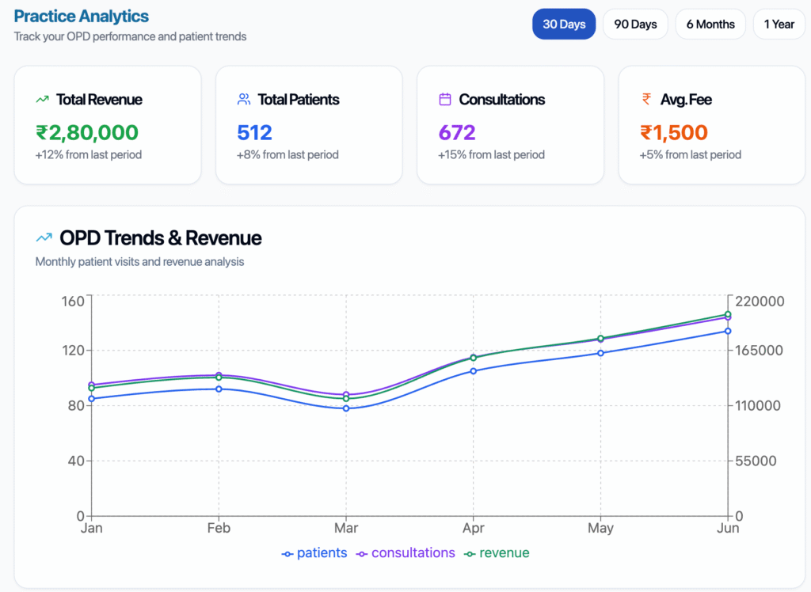811x592 pixels.
Task: Click the Avg. Fee card title
Action: point(686,99)
